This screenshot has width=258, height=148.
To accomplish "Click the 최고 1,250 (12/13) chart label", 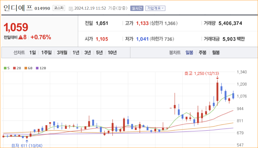I will point(202,73).
